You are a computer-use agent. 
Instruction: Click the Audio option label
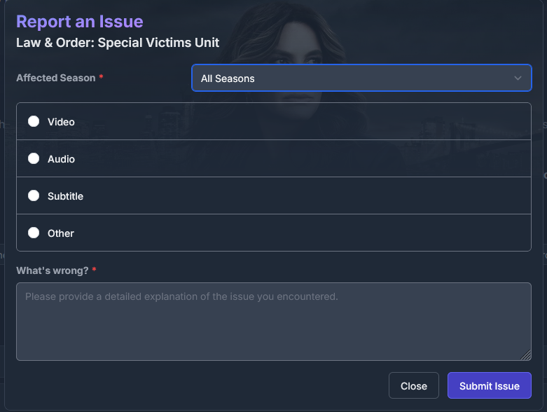[x=61, y=159]
